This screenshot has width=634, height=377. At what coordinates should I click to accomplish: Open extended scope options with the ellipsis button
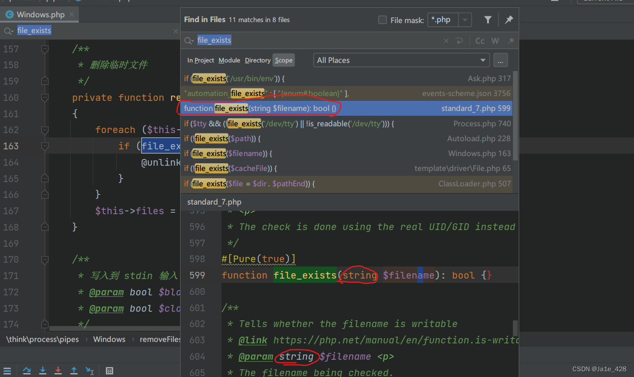pos(500,60)
